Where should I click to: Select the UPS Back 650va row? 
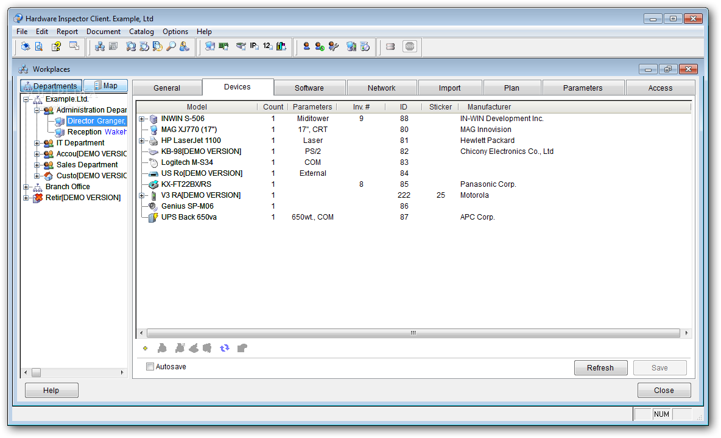click(189, 217)
